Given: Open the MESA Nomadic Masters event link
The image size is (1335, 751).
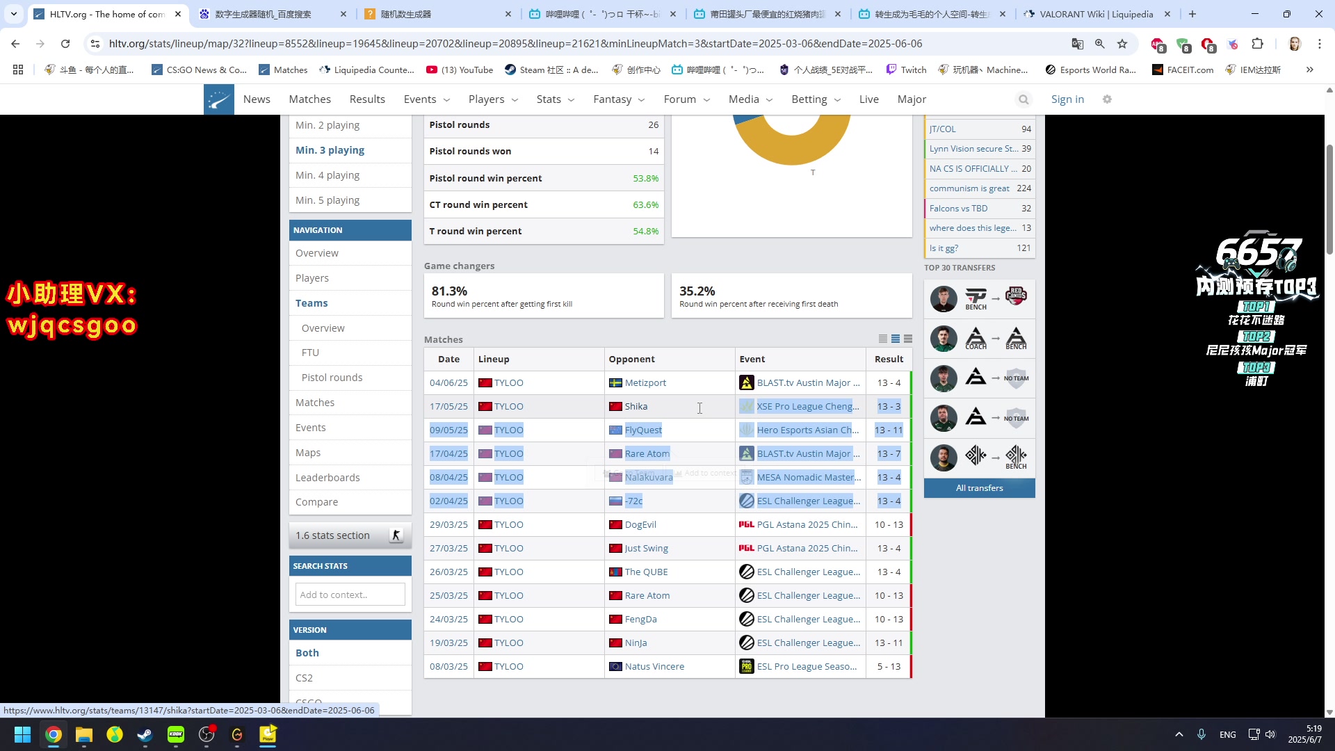Looking at the screenshot, I should (x=809, y=477).
